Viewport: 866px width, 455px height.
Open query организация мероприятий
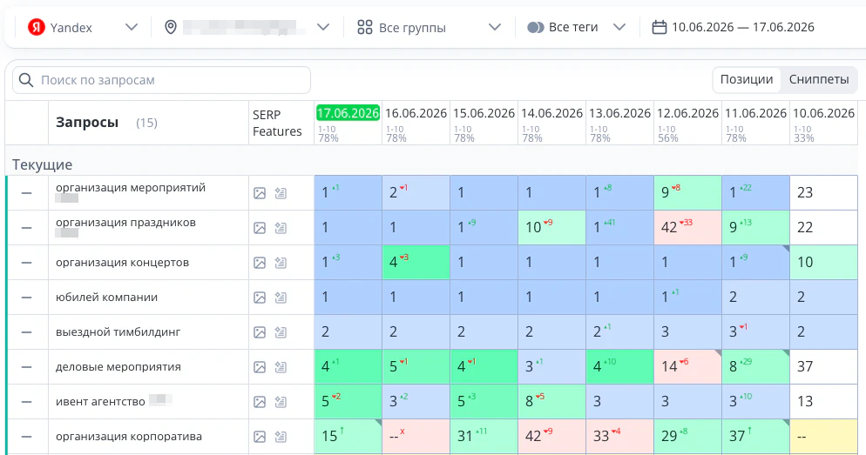tap(131, 188)
